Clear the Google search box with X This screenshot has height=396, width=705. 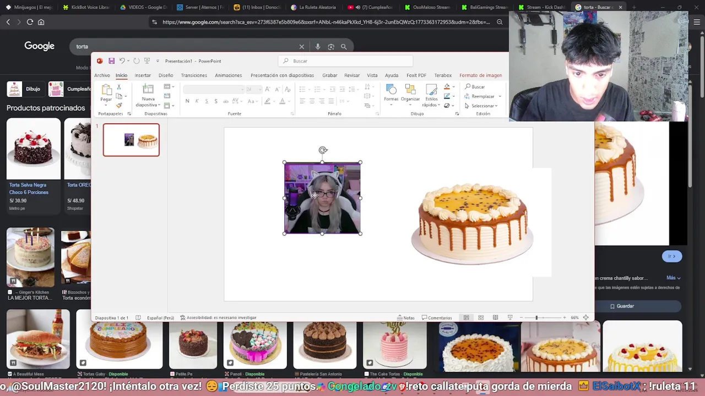coord(301,47)
